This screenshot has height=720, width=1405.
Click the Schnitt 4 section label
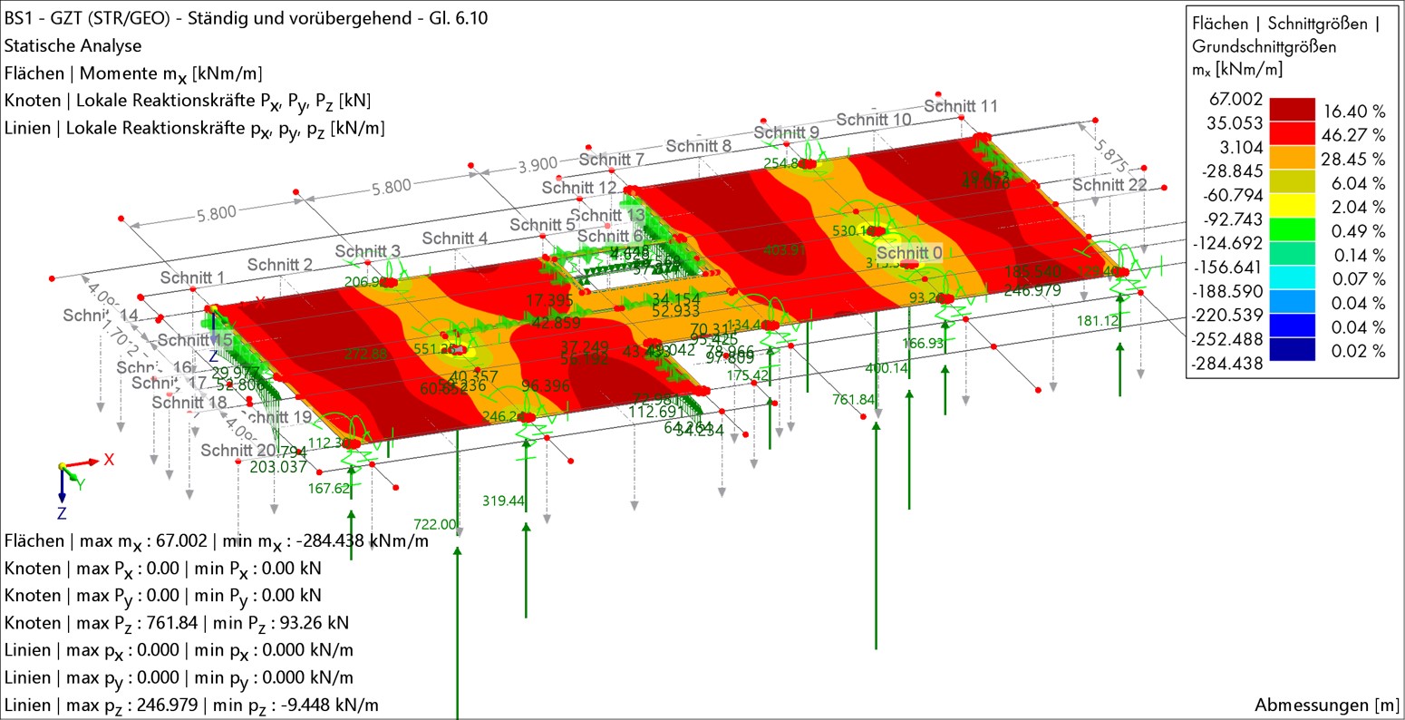pos(454,238)
